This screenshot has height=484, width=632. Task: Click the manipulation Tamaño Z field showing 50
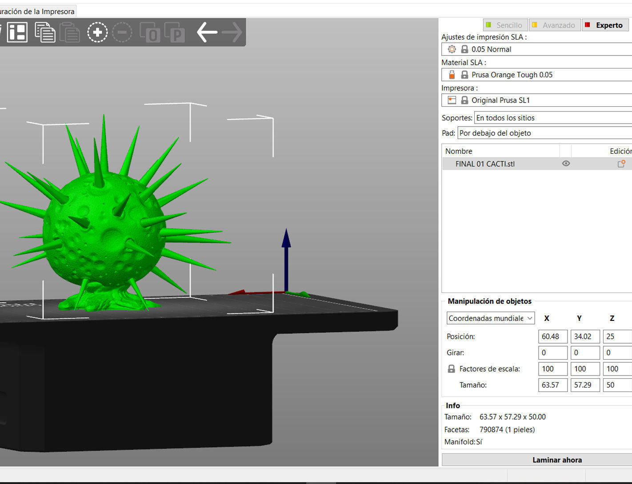pos(617,385)
